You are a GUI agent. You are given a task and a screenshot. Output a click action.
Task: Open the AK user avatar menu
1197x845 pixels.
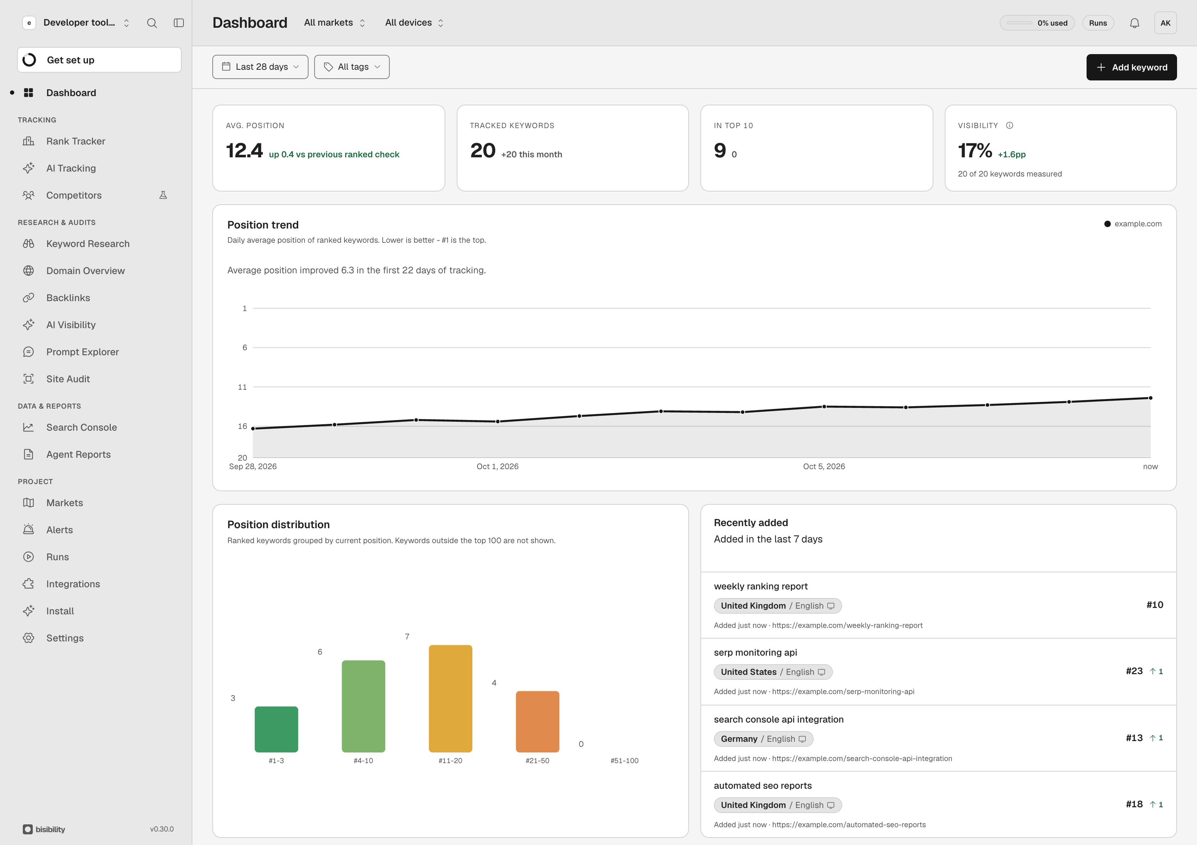(1165, 23)
